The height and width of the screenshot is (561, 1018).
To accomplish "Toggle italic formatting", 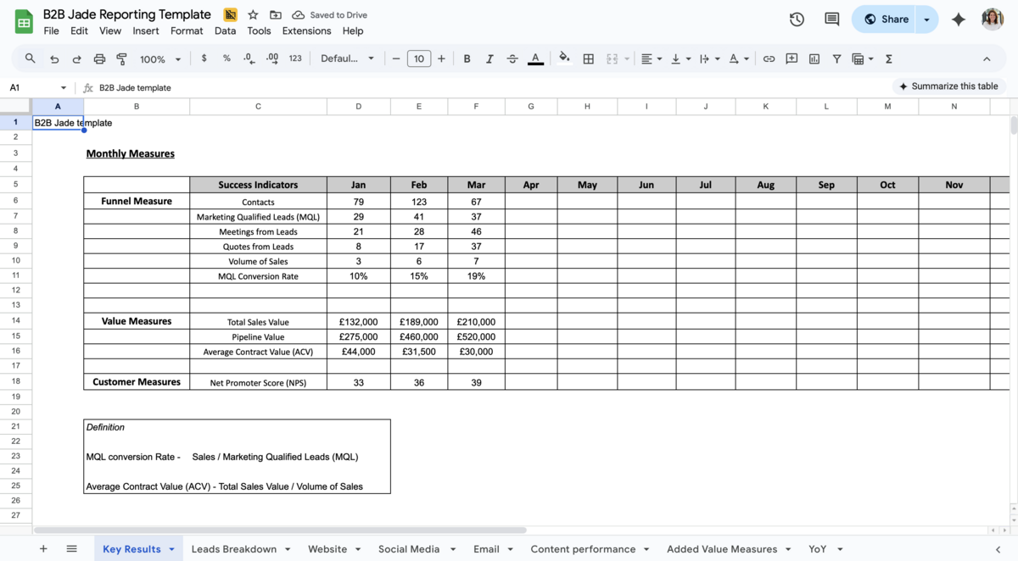I will tap(489, 58).
